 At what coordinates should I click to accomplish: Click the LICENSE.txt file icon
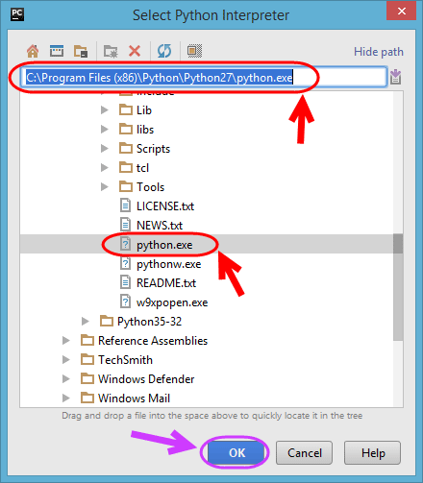(125, 205)
